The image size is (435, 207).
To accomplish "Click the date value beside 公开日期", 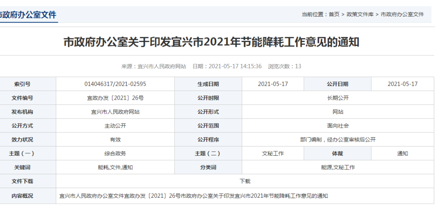I will coord(402,84).
